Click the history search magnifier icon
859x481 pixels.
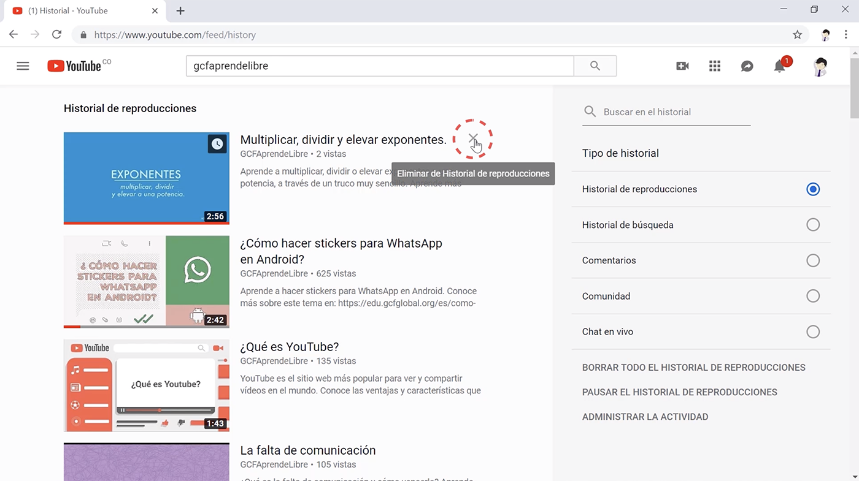click(x=590, y=112)
